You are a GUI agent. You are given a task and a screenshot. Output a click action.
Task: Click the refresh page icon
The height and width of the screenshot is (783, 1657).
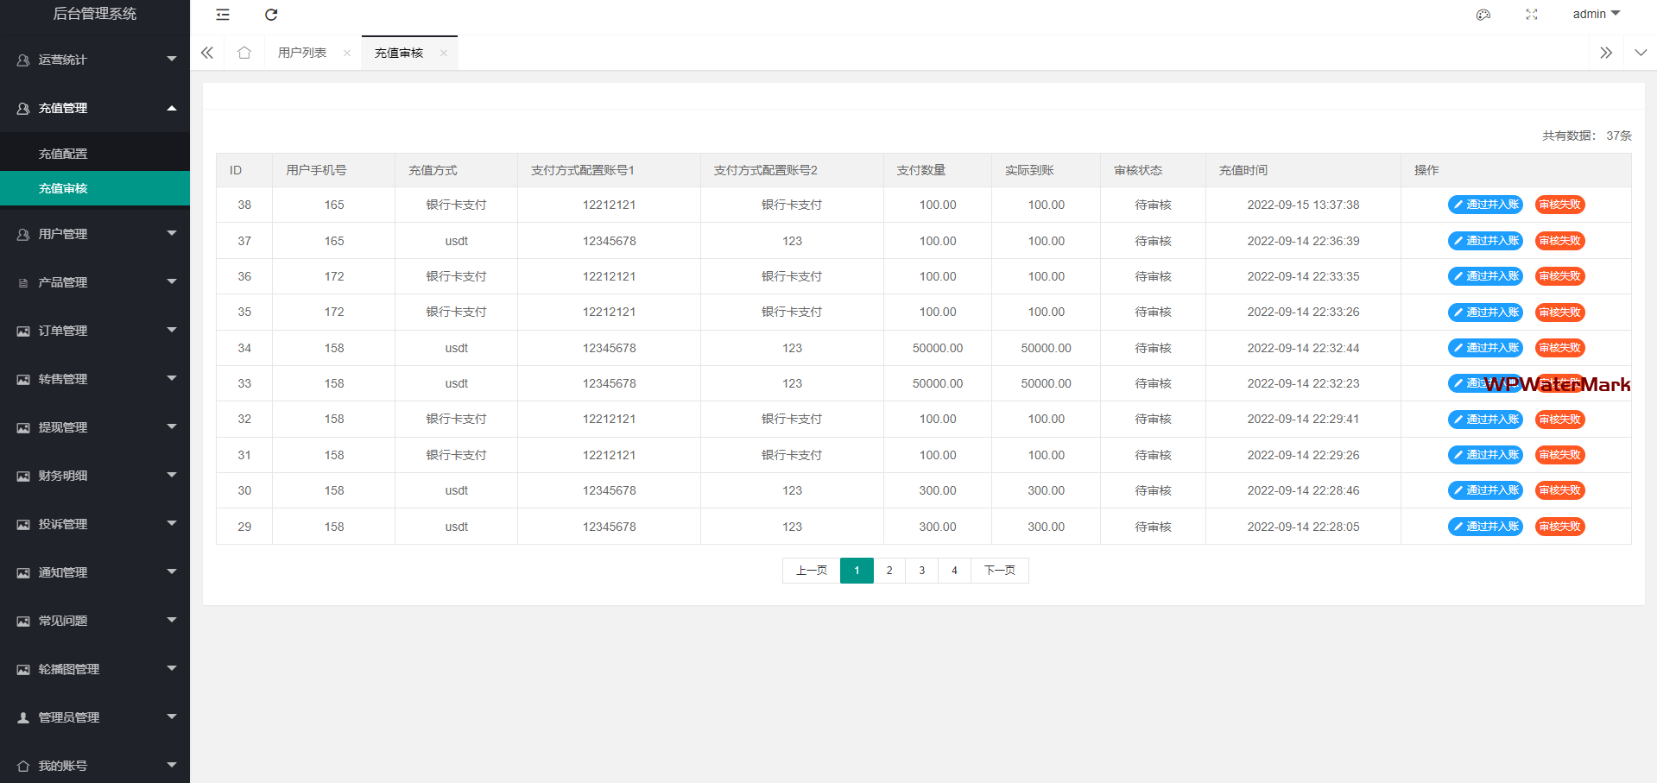(x=271, y=15)
